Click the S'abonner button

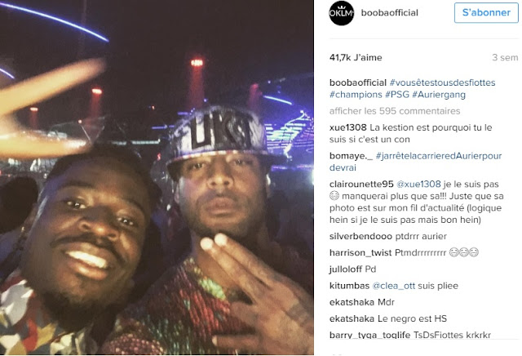tap(486, 13)
